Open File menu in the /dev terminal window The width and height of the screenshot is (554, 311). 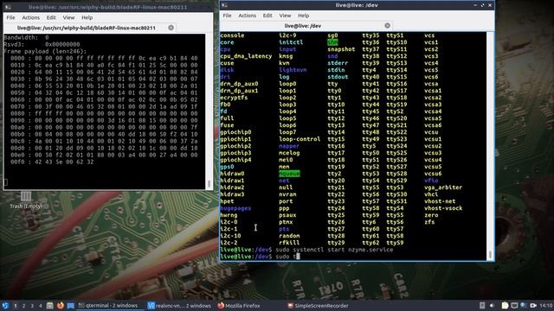[227, 16]
